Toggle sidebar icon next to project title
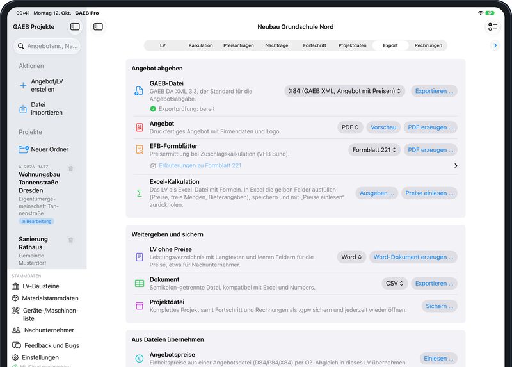The height and width of the screenshot is (367, 512). pyautogui.click(x=98, y=27)
